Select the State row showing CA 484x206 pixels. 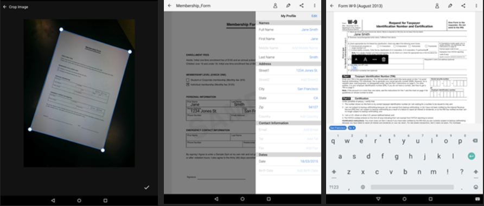tap(288, 98)
